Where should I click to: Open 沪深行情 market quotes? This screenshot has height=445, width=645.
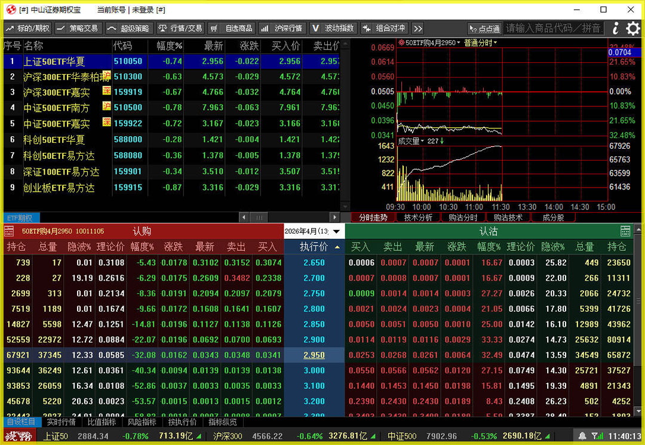(x=282, y=28)
